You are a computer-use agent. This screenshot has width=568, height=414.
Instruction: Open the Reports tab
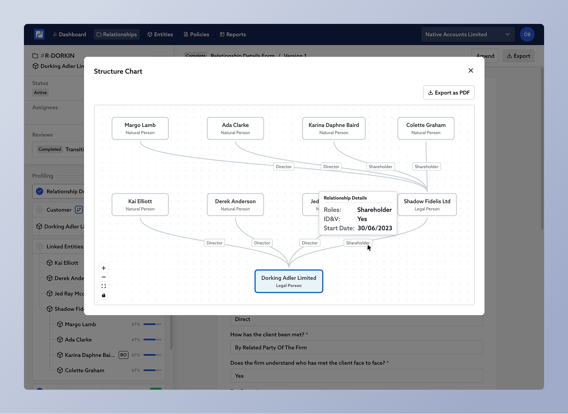coord(233,34)
